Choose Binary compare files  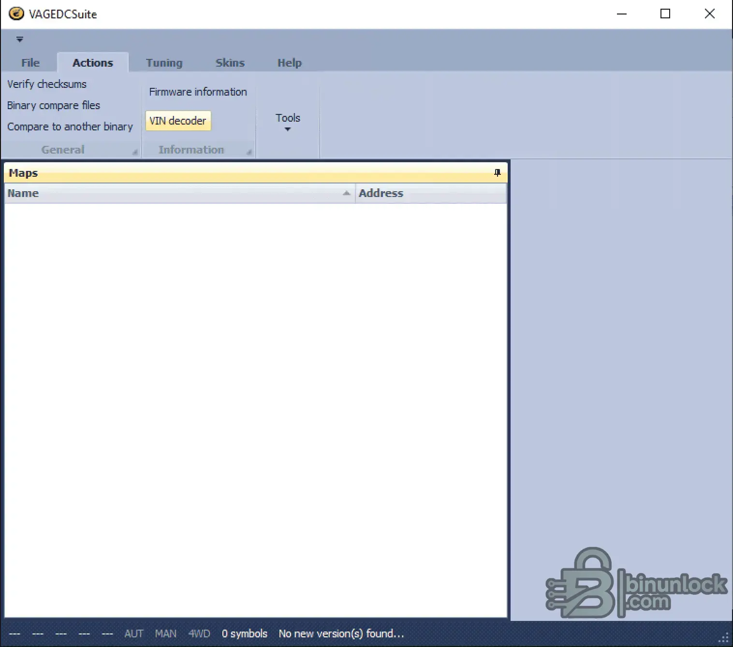(54, 105)
